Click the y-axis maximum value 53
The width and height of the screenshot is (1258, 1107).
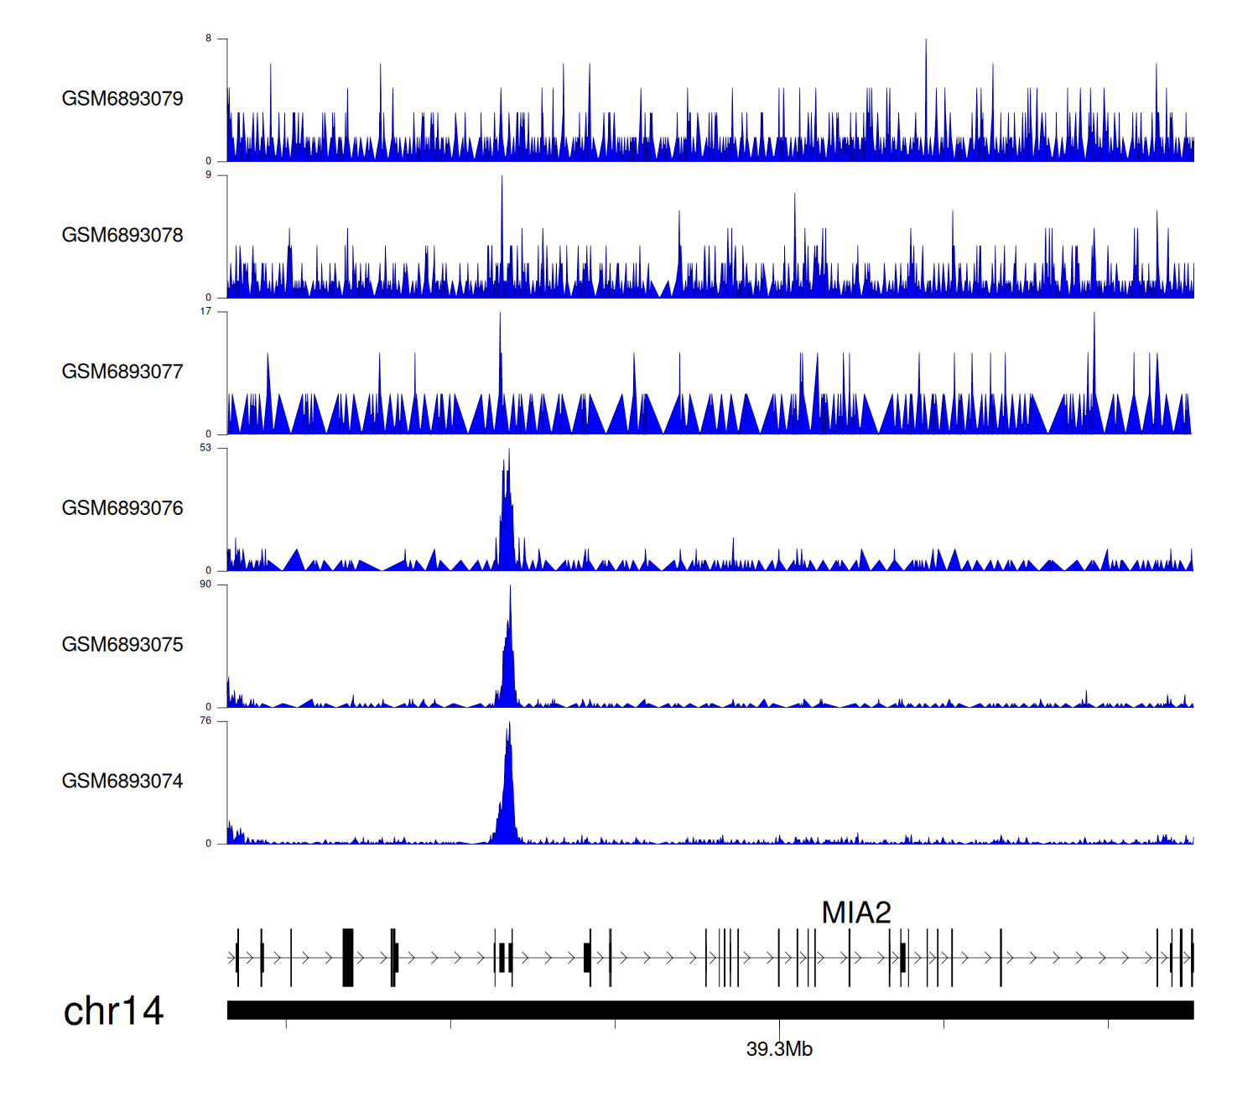click(205, 448)
